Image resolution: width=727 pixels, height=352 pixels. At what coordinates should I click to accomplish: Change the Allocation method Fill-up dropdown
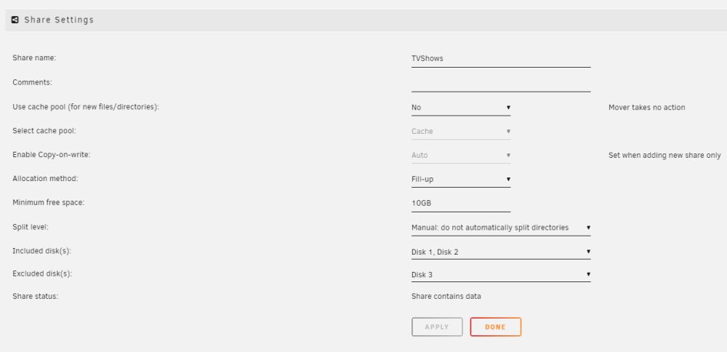(x=461, y=179)
